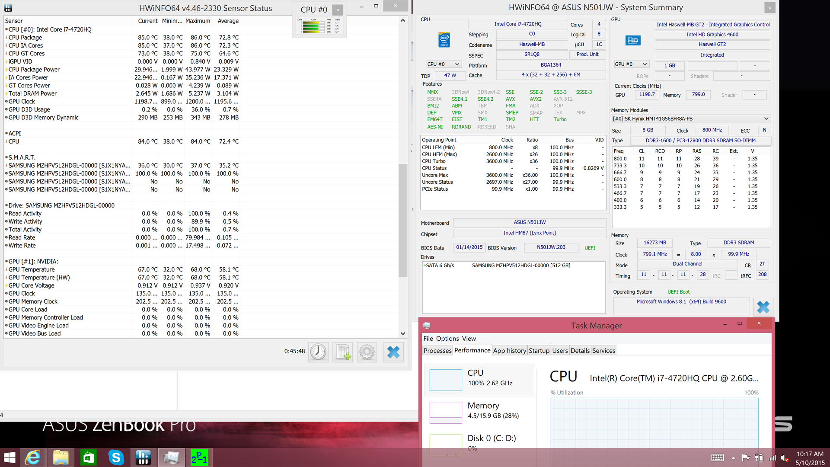Viewport: 830px width, 467px height.
Task: Open Prime95 taskbar icon
Action: (x=199, y=457)
